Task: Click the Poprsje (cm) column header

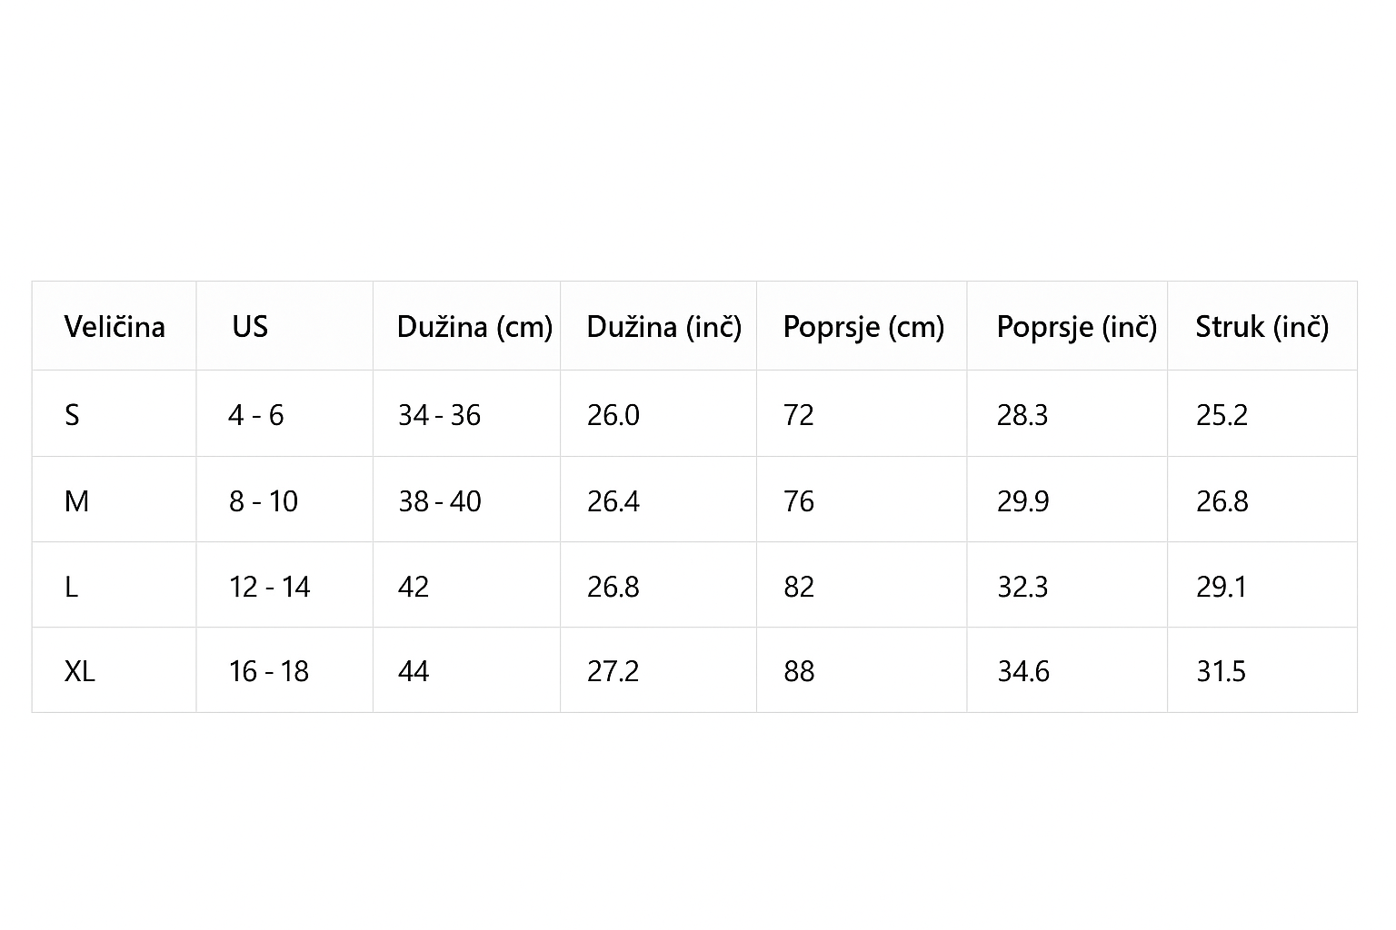Action: tap(863, 327)
